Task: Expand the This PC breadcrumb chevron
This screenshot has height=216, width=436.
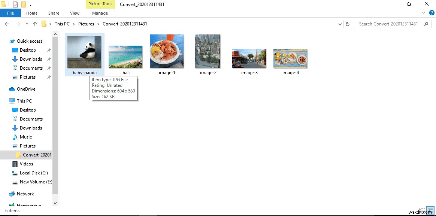Action: click(74, 24)
